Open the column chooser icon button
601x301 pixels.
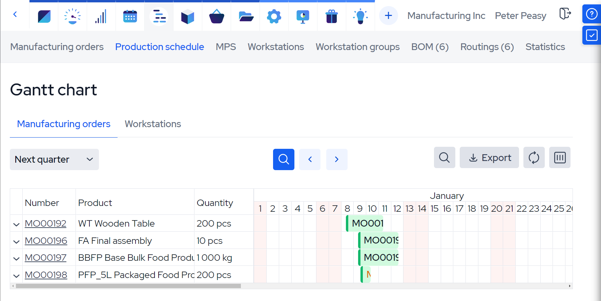tap(560, 158)
